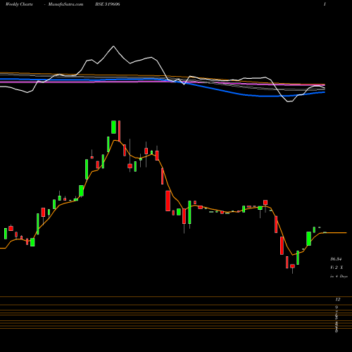The height and width of the screenshot is (352, 352).
Task: Click the "36.34" price value
Action: coord(336,259)
